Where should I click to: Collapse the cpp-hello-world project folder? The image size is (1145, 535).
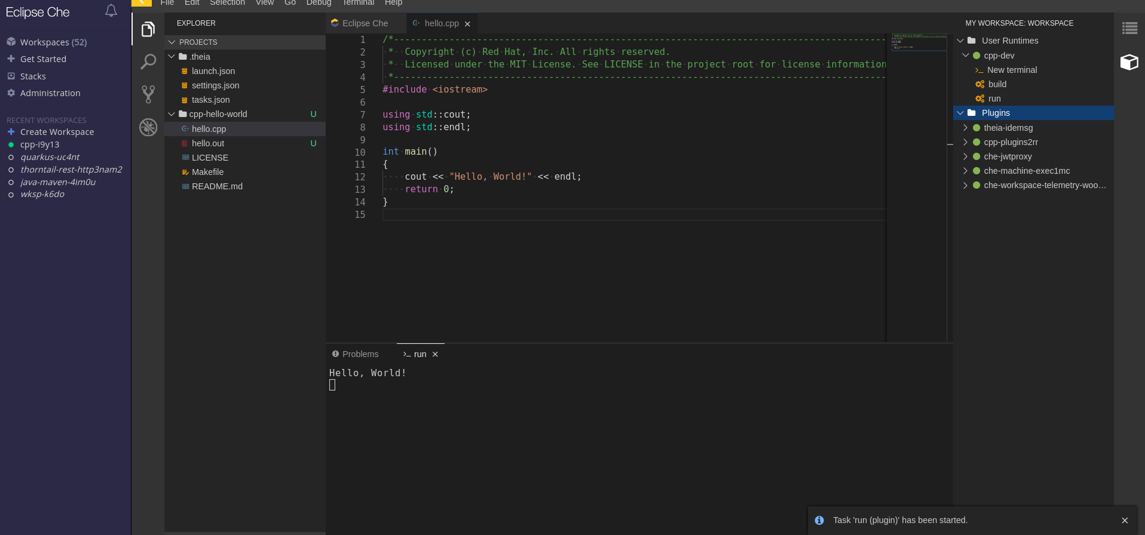pos(172,114)
